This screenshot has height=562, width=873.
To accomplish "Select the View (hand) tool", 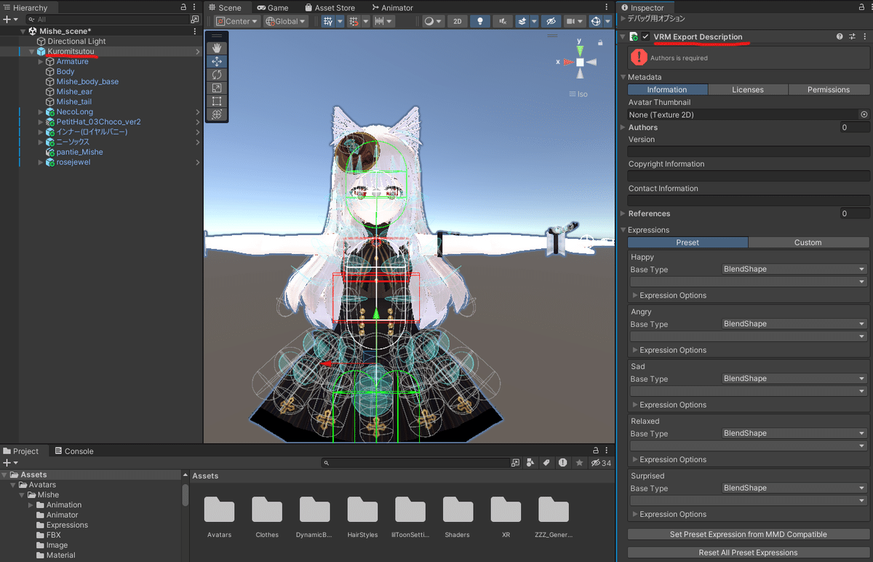I will click(217, 47).
